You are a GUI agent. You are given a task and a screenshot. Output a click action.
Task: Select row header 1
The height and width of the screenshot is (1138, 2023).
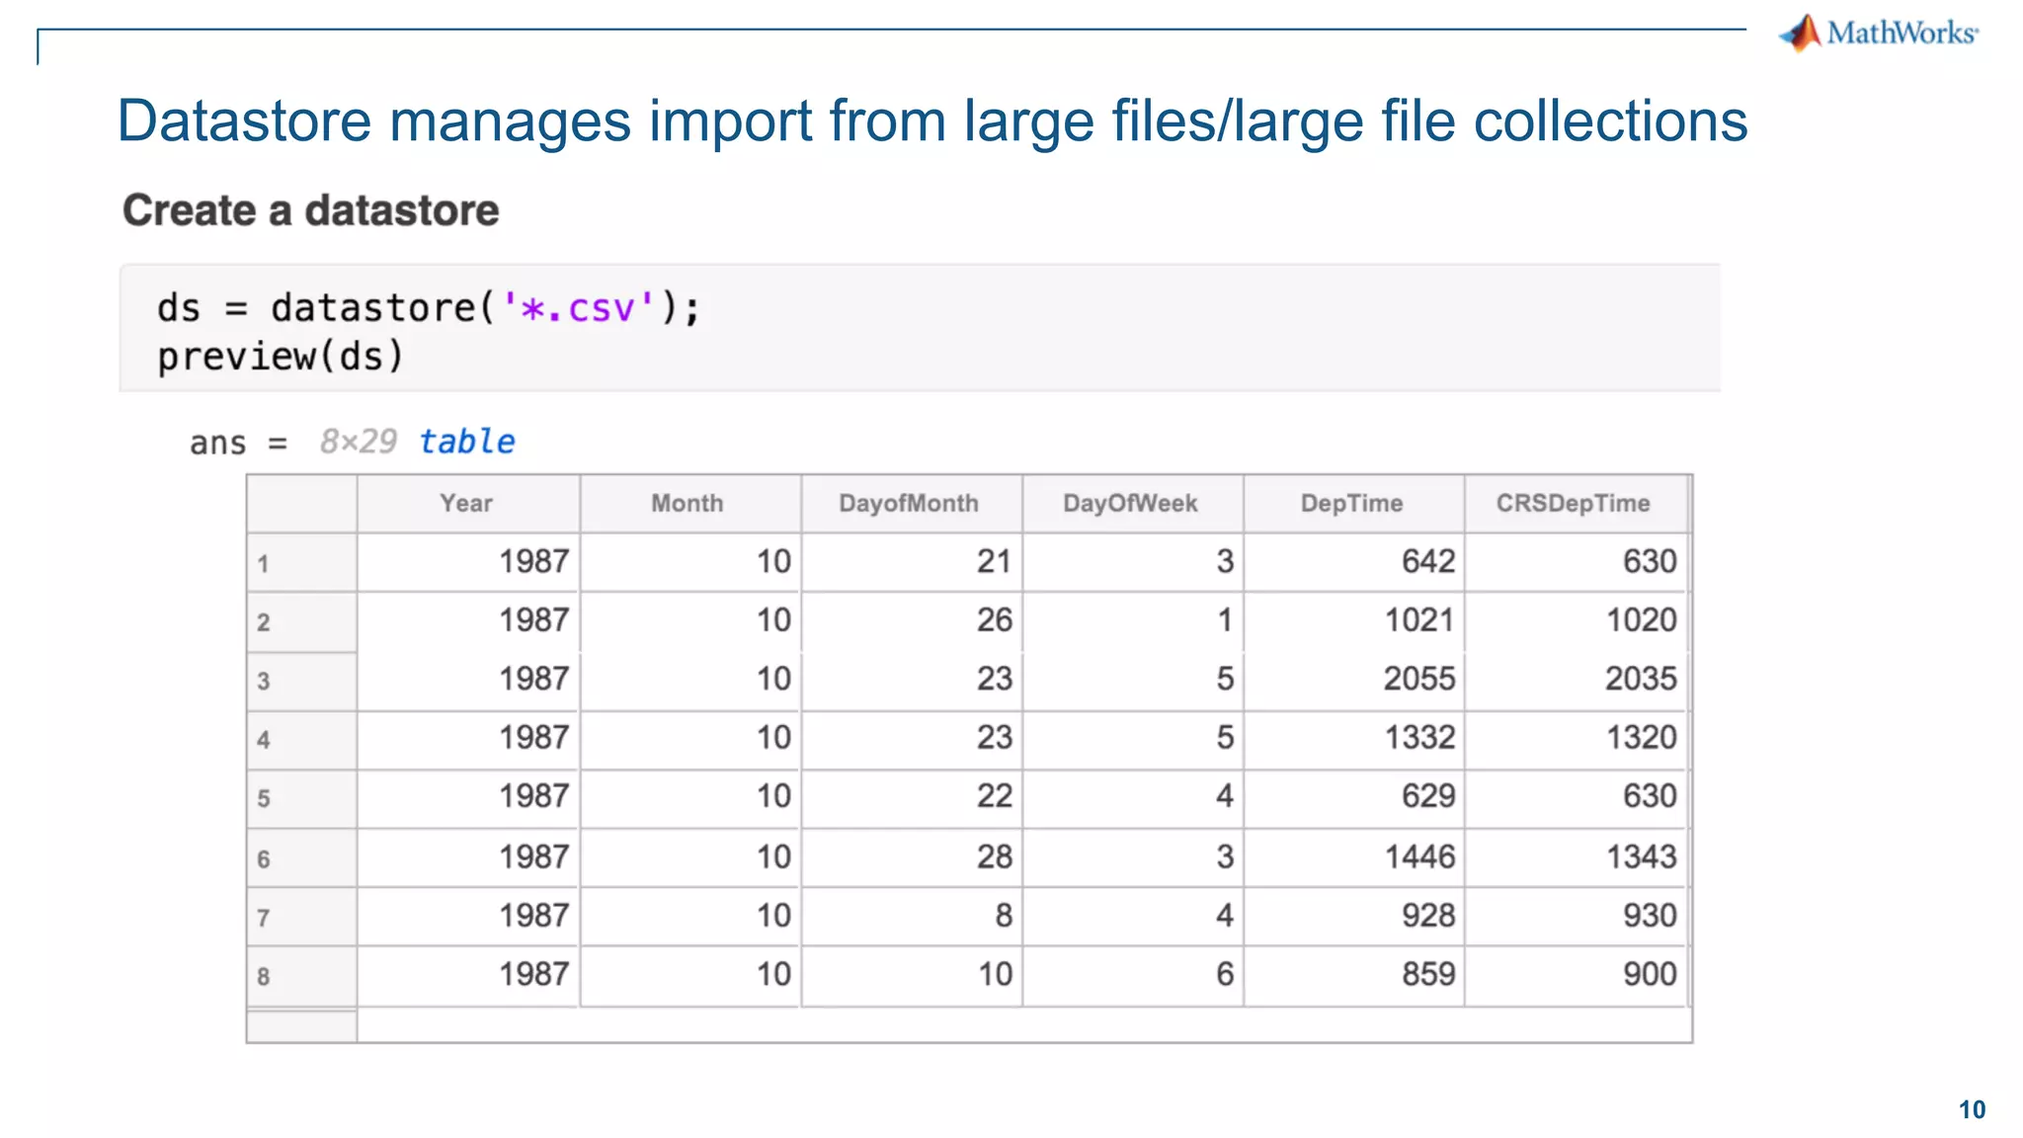point(301,563)
